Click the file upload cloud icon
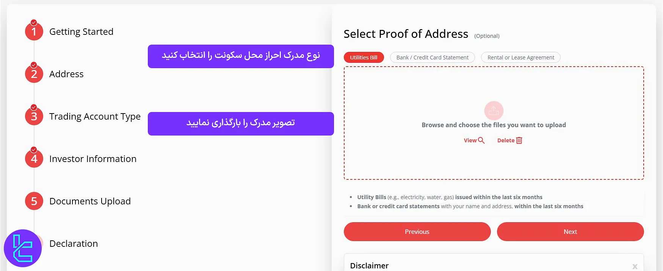 494,111
